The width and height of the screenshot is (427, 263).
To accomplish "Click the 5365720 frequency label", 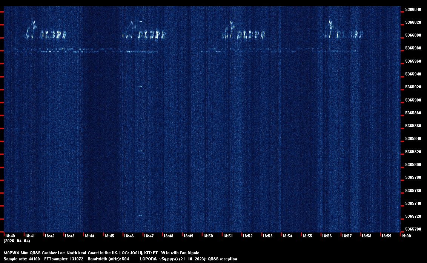I will [413, 216].
